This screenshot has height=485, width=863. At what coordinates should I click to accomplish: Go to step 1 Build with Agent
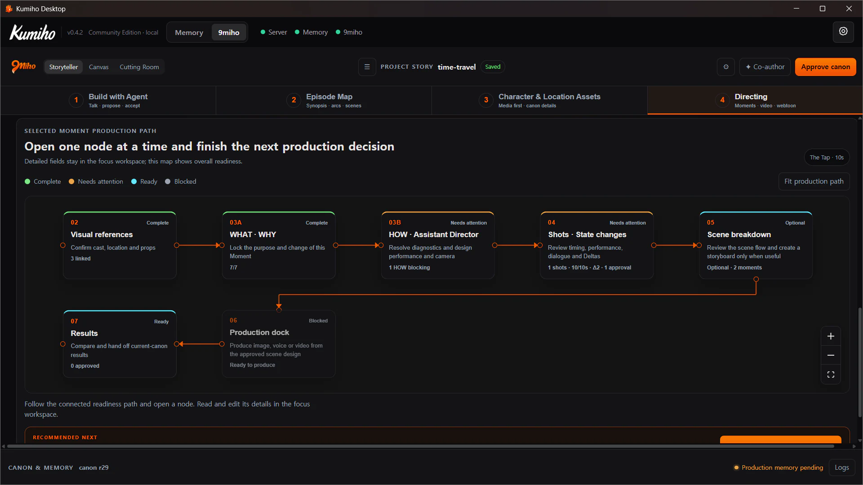click(108, 100)
